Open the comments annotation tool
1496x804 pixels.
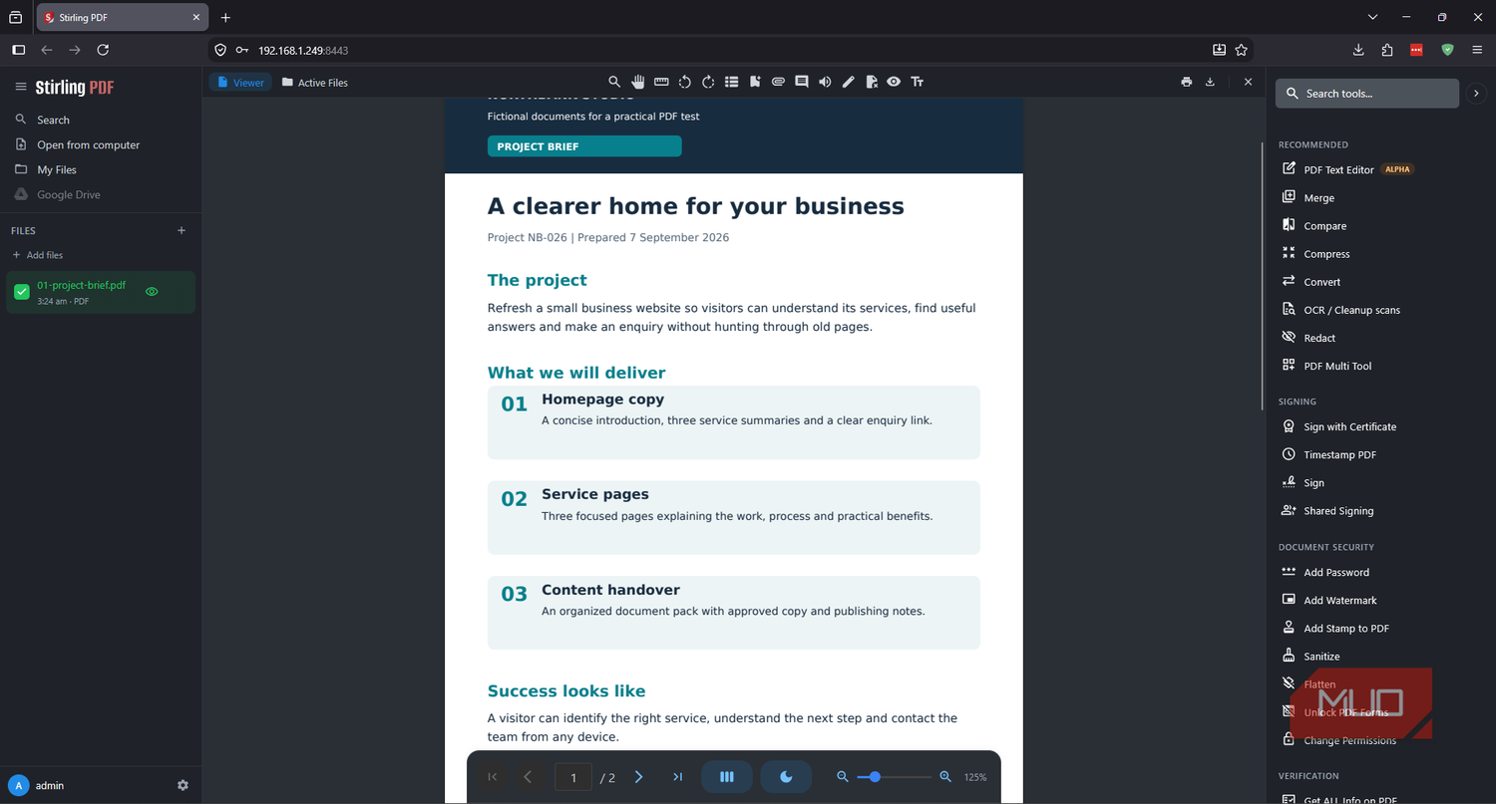(801, 82)
